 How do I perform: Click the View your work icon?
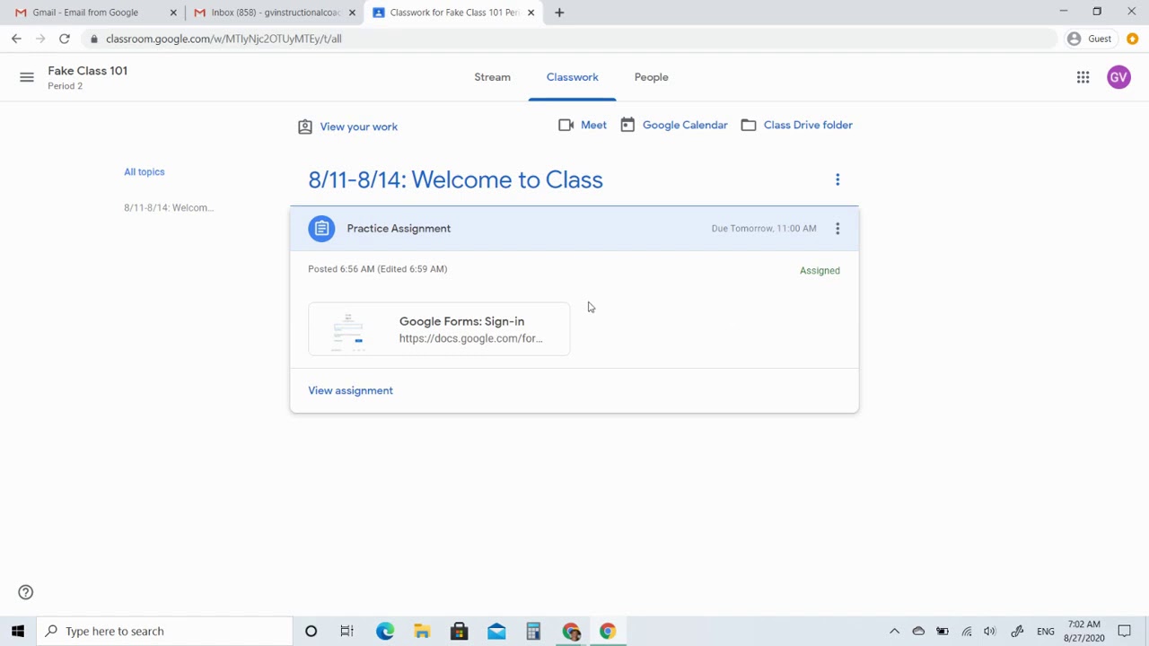coord(305,127)
